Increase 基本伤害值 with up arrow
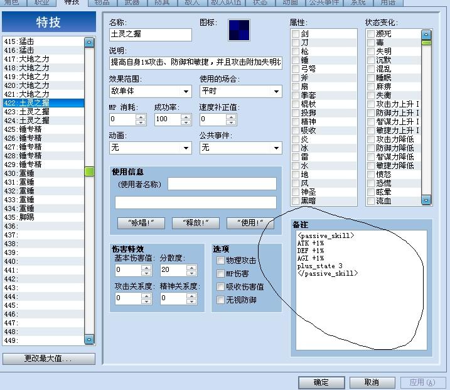The width and height of the screenshot is (450, 390). click(x=146, y=268)
